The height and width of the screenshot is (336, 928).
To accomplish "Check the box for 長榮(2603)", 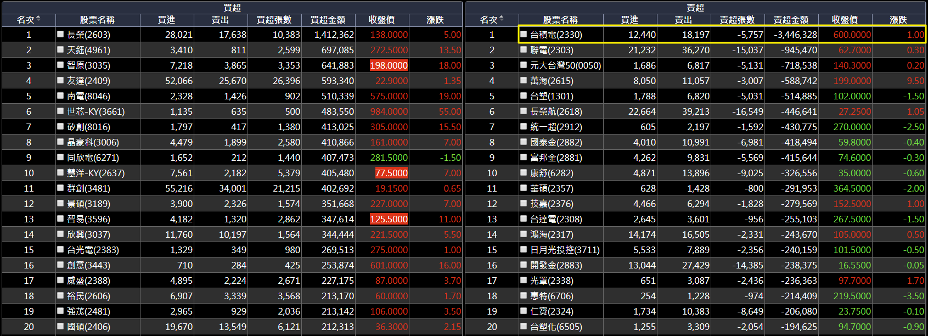I will [x=60, y=34].
